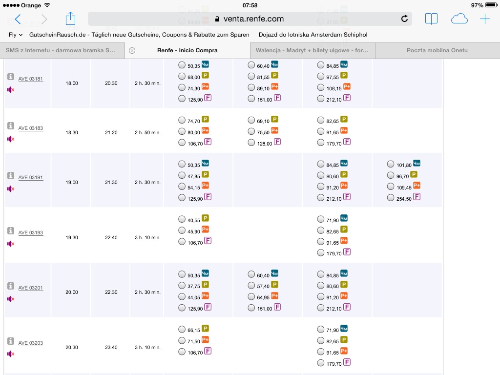This screenshot has width=500, height=375.
Task: Tap the venta.renfe.com address bar
Action: pyautogui.click(x=250, y=19)
